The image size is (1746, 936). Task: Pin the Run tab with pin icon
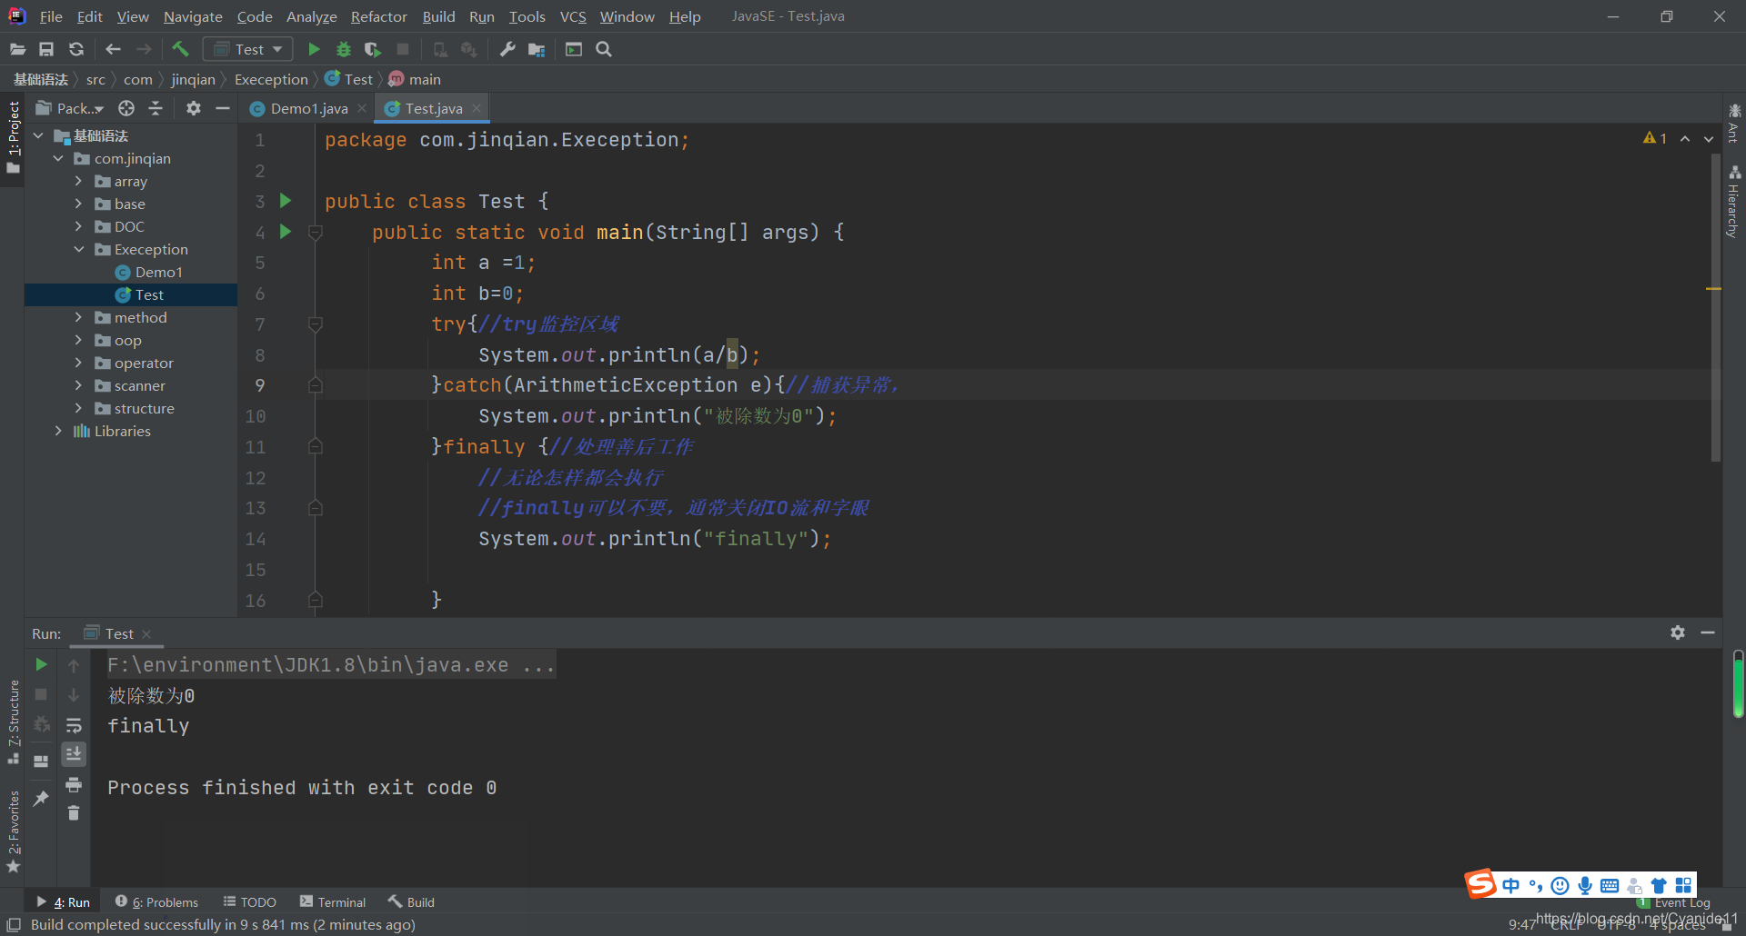[x=41, y=798]
